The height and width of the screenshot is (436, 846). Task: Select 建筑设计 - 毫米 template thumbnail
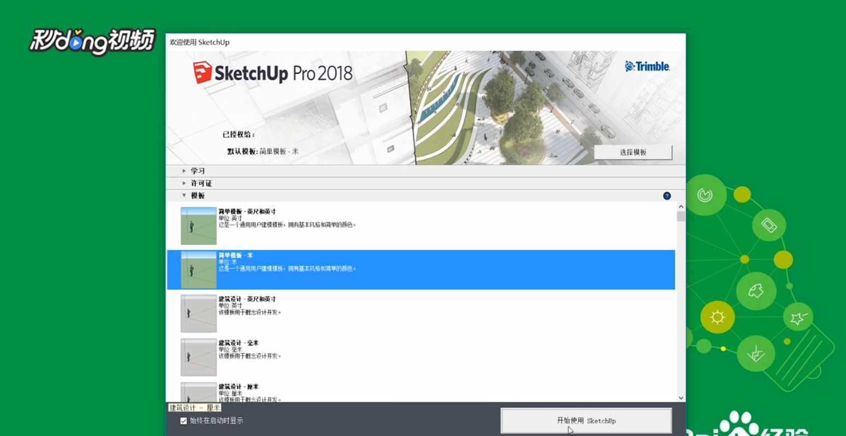pos(199,357)
